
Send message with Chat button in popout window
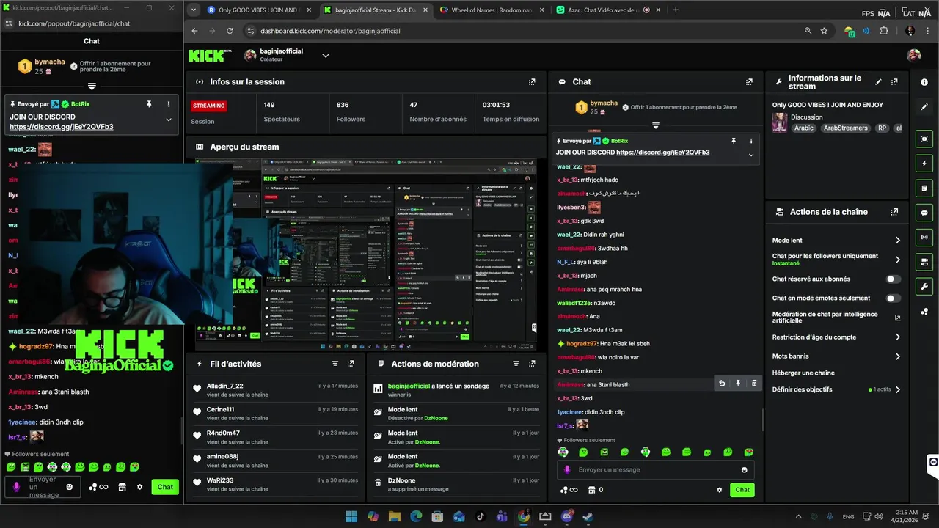click(x=165, y=487)
